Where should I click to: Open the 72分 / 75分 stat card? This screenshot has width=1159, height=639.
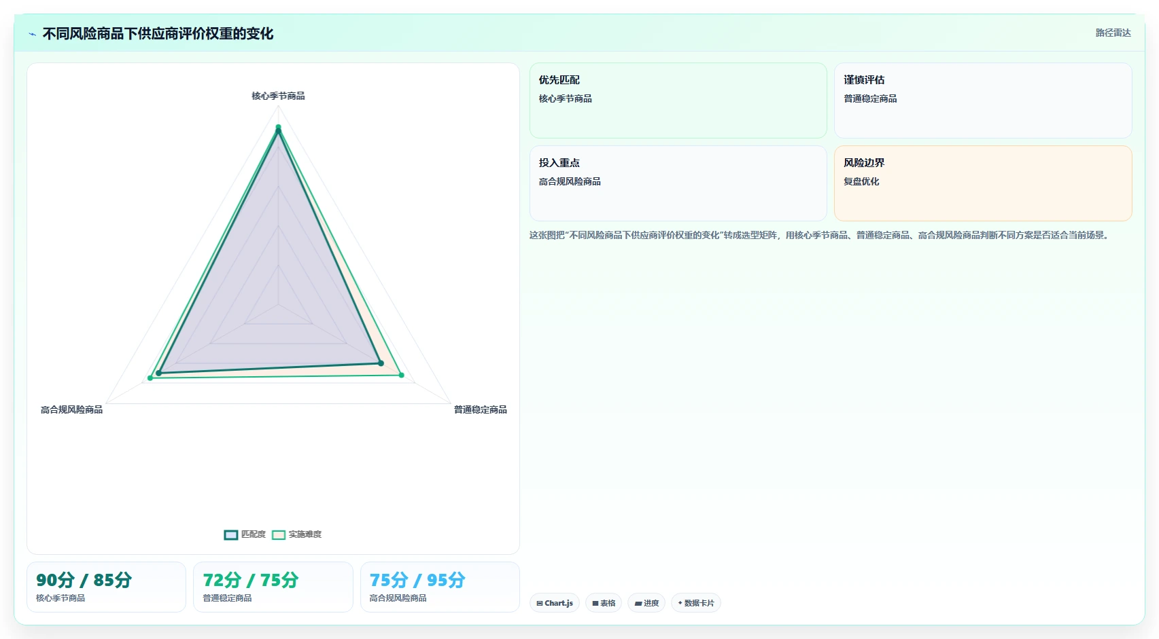[273, 587]
